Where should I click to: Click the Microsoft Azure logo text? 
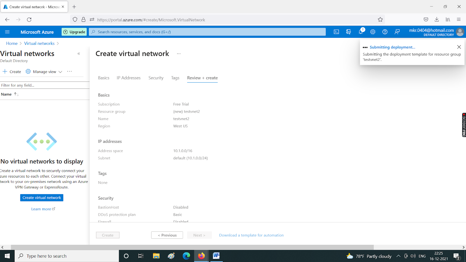point(37,32)
